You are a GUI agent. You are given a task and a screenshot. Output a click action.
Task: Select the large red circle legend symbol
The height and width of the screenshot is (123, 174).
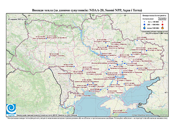[162, 24]
